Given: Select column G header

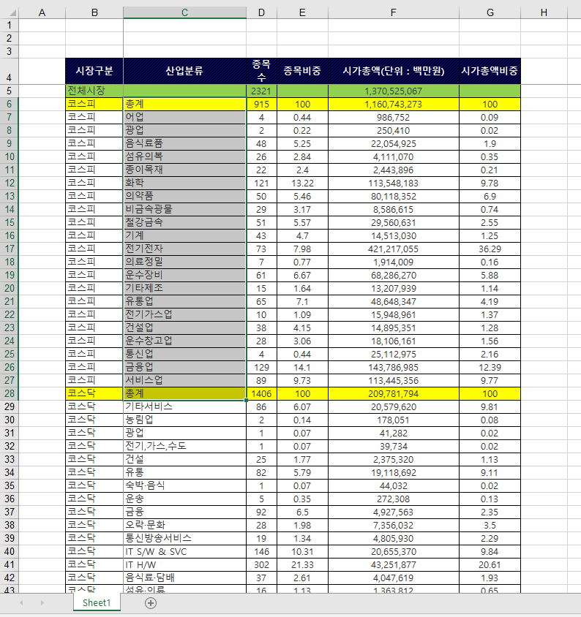Looking at the screenshot, I should pos(490,12).
